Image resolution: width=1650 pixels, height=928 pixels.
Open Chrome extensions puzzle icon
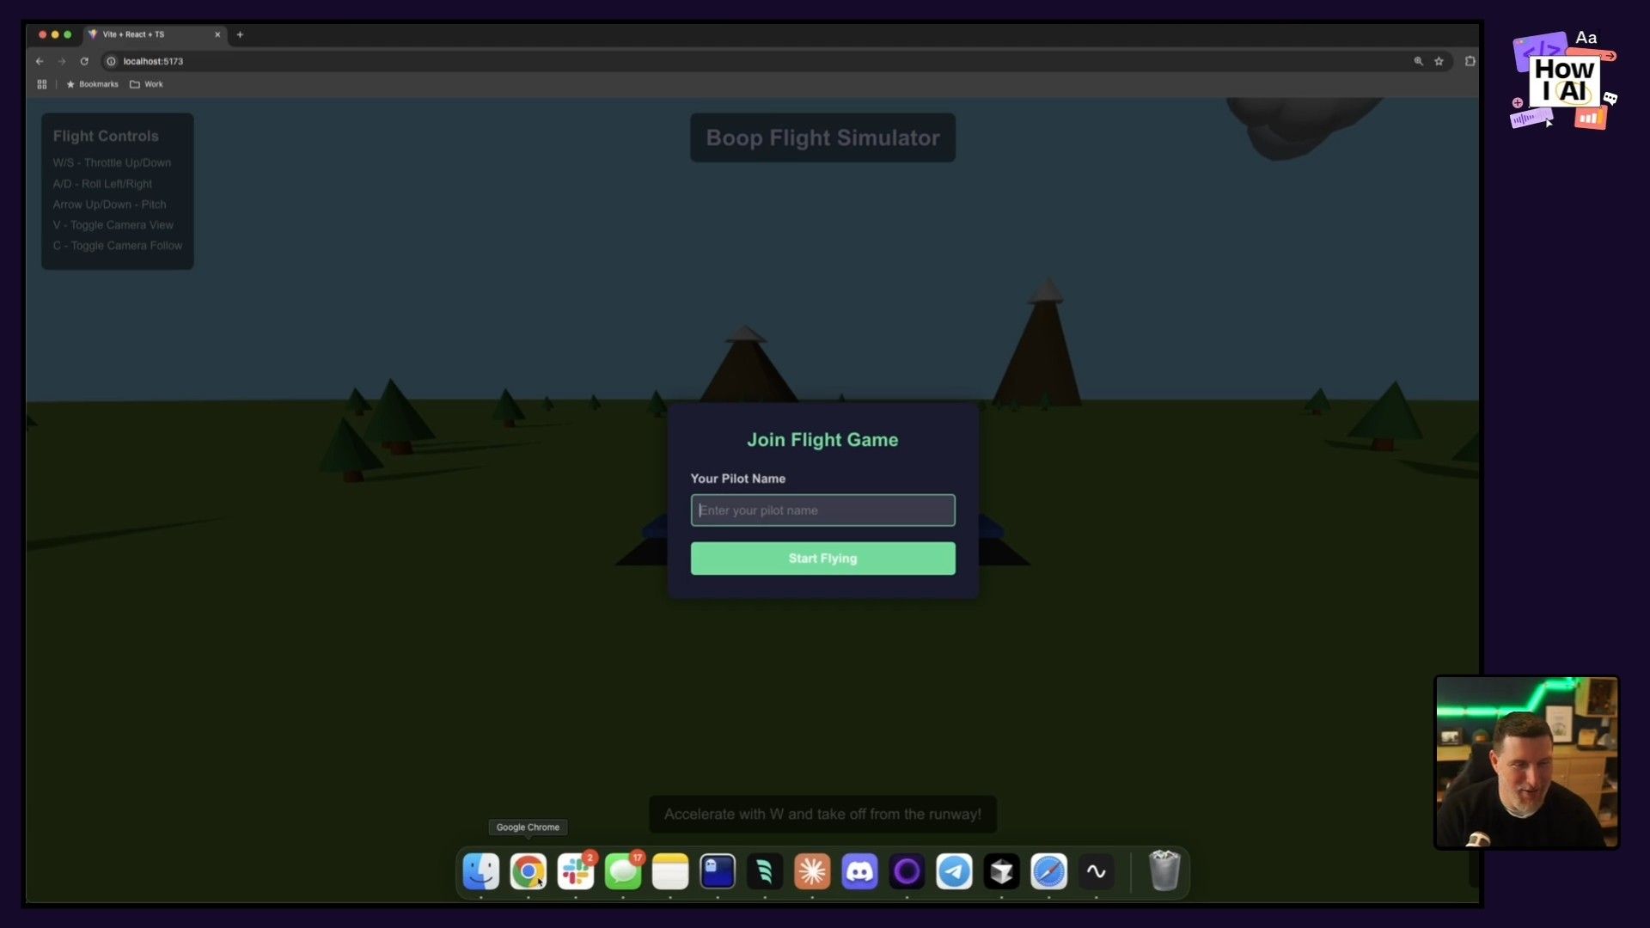tap(1470, 61)
